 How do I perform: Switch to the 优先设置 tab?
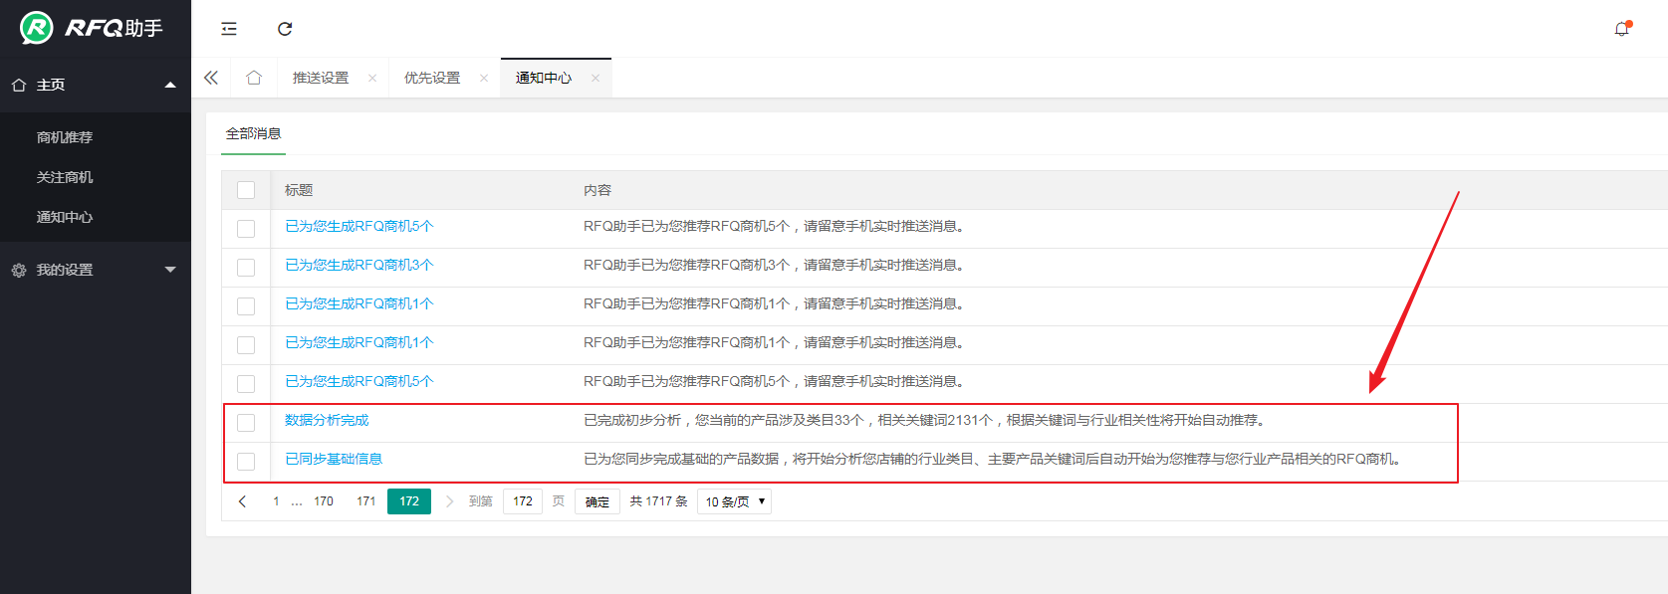coord(432,79)
